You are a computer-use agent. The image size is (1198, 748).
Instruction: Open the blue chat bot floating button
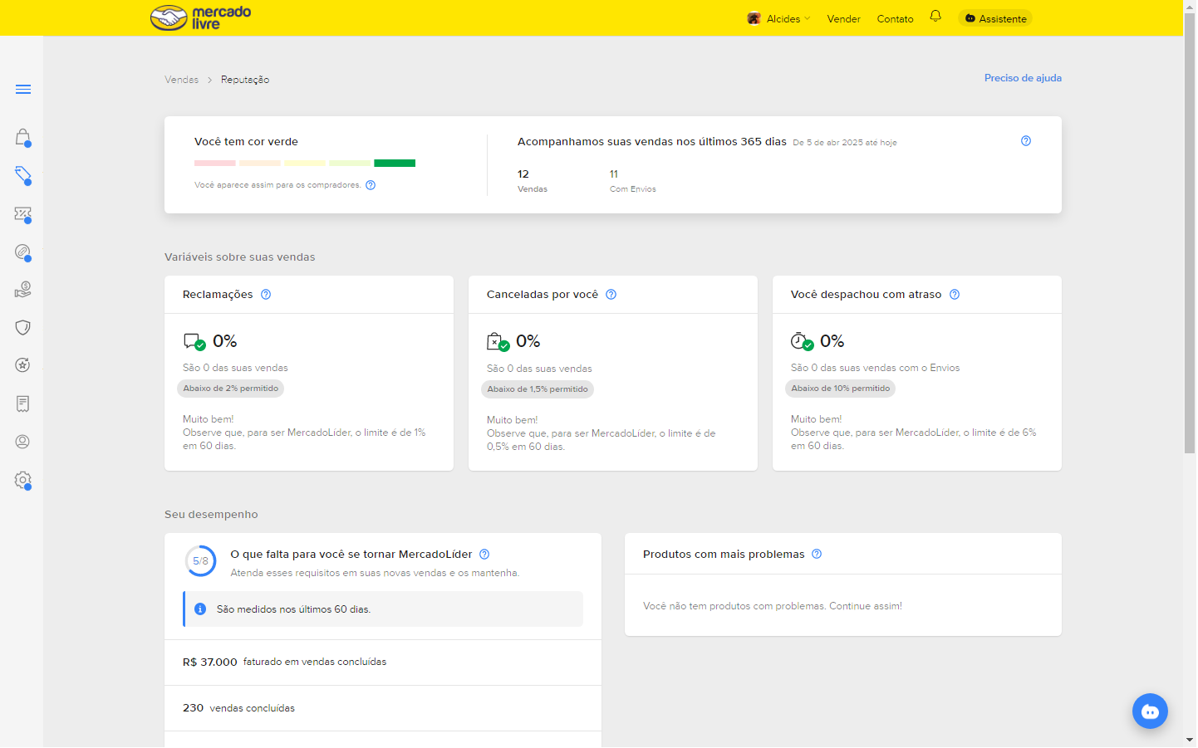point(1150,711)
